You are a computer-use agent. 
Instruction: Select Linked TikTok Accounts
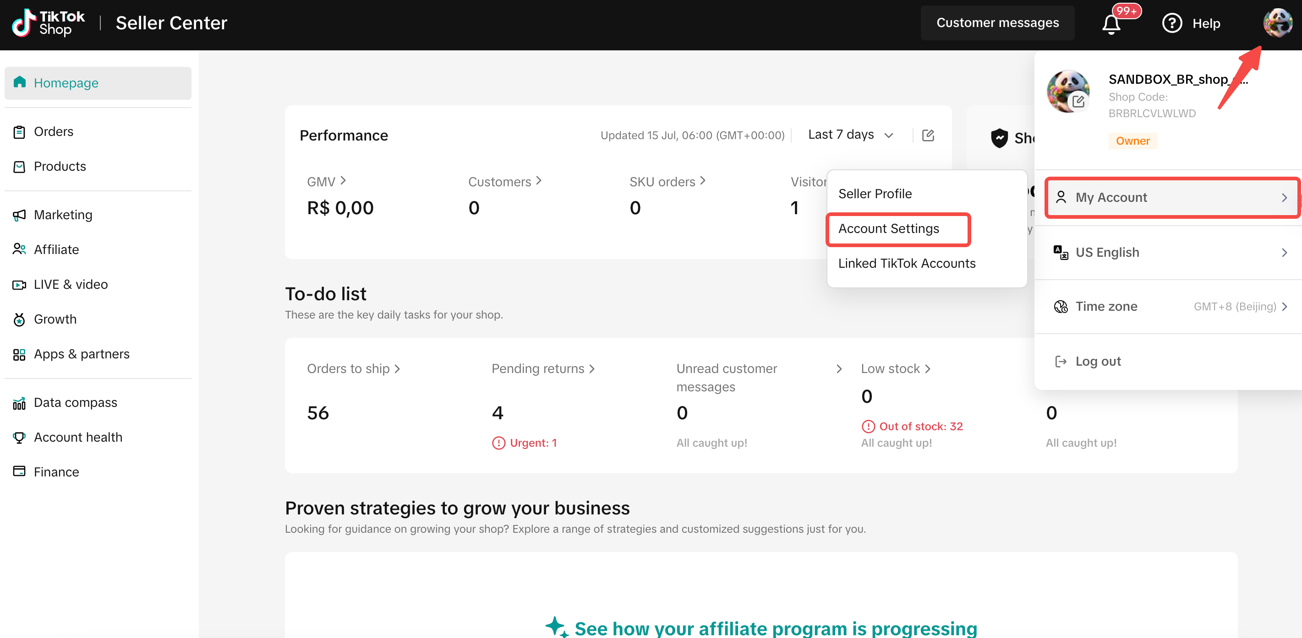click(x=907, y=264)
